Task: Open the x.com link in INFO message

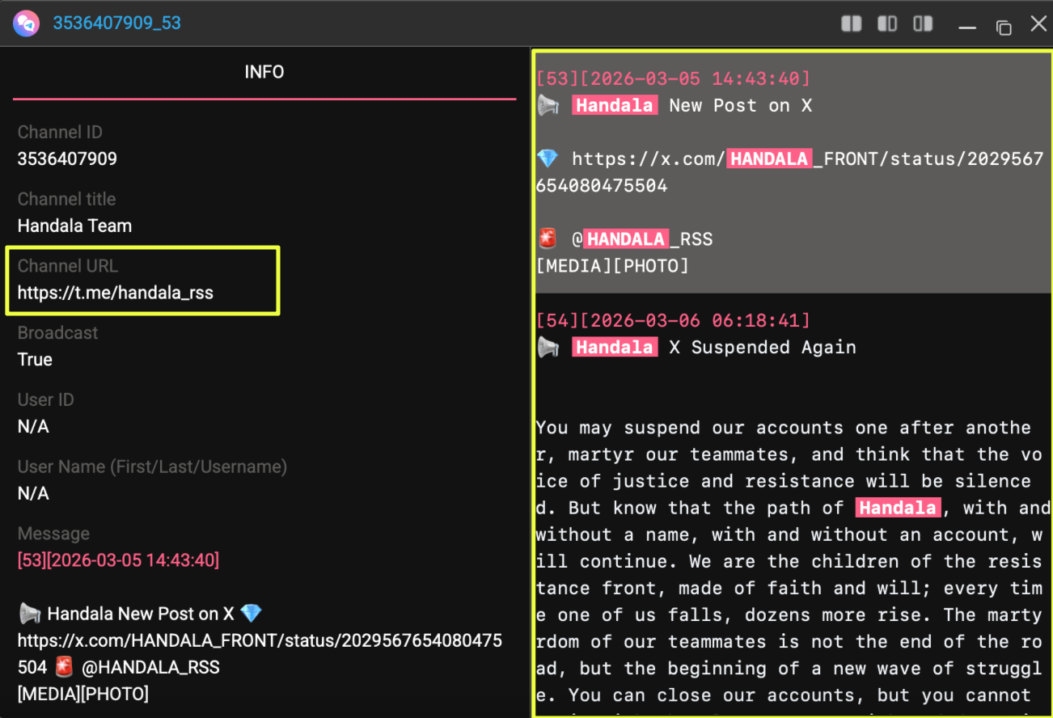Action: click(x=260, y=641)
